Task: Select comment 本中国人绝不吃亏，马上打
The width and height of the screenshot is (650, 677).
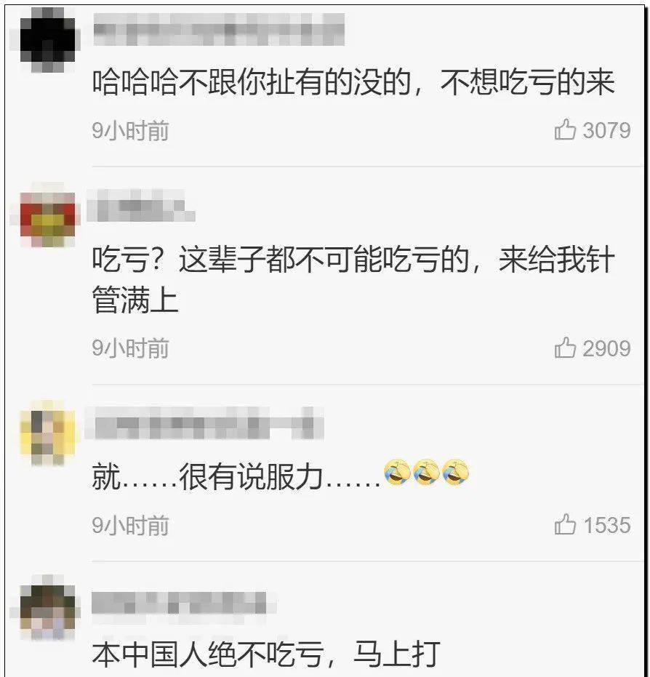Action: pyautogui.click(x=266, y=654)
